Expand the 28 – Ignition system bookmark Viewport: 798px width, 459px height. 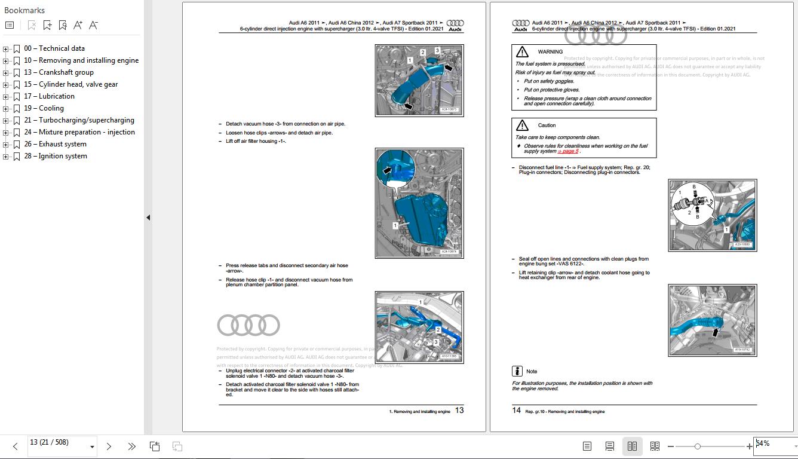click(x=5, y=157)
